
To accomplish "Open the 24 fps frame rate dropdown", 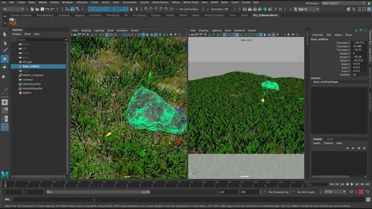I will tap(335, 192).
